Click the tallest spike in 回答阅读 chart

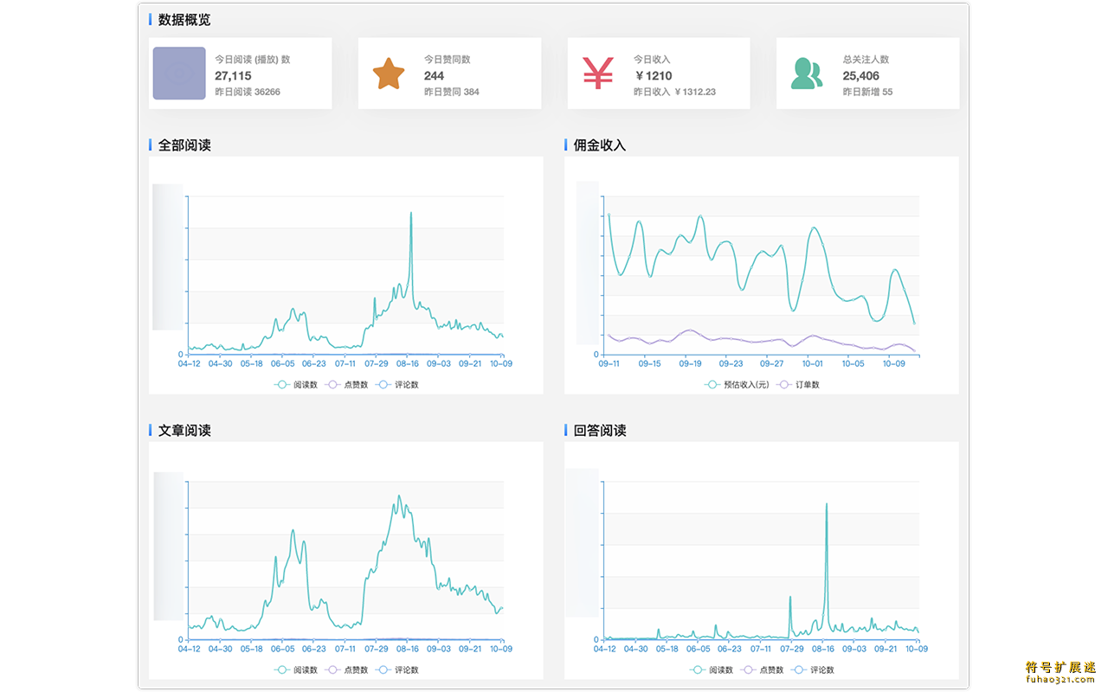point(827,504)
